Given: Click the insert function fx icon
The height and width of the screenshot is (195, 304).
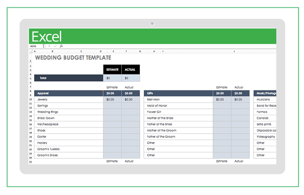Looking at the screenshot, I should pos(61,46).
